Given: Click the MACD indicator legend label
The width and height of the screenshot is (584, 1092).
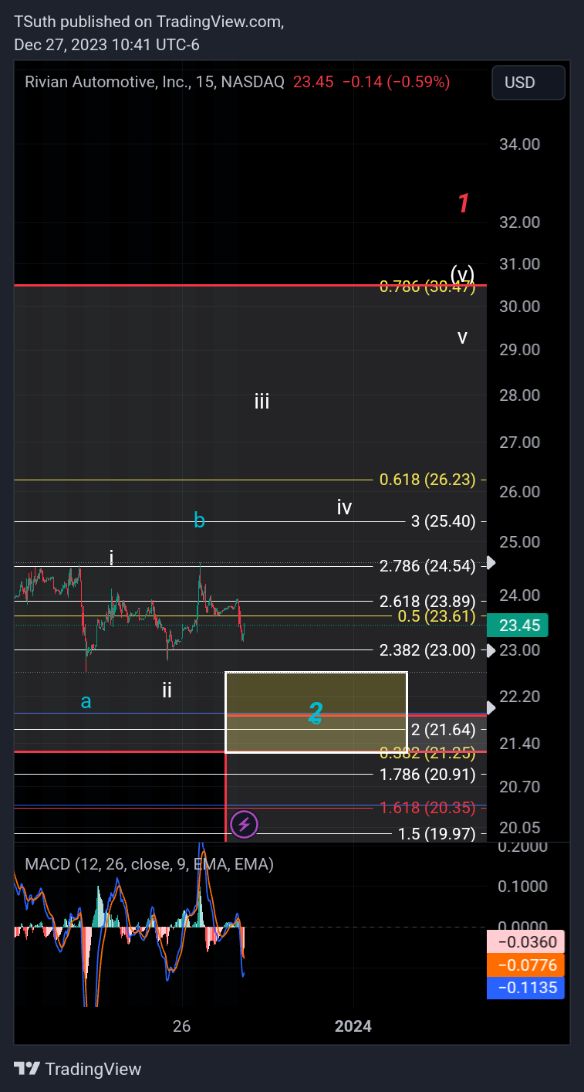Looking at the screenshot, I should (150, 864).
